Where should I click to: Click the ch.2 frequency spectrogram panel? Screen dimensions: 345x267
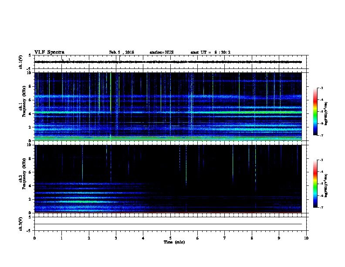[168, 179]
